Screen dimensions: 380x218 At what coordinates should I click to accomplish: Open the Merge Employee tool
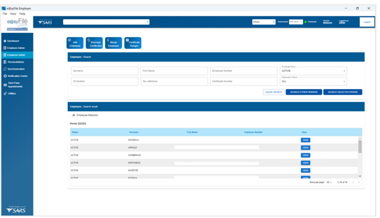click(x=113, y=43)
